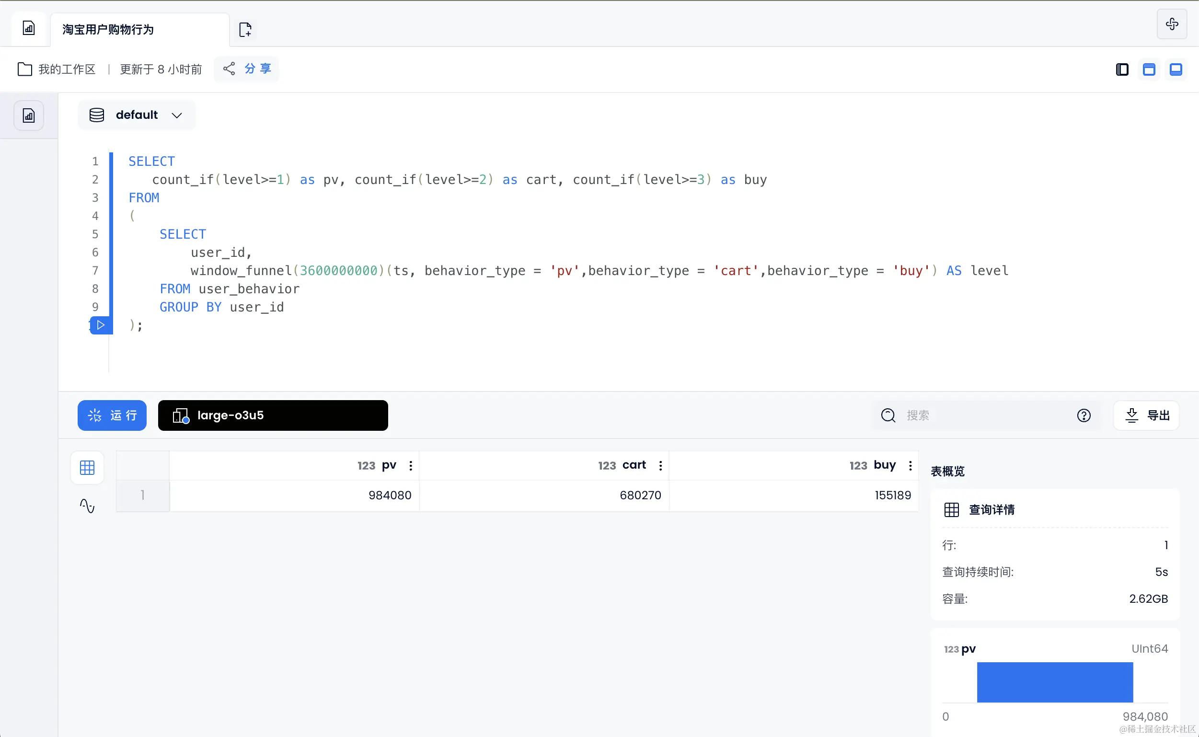Select the cart column header
1199x737 pixels.
[x=544, y=465]
